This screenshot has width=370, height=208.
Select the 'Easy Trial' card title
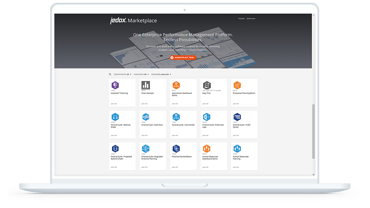[x=206, y=93]
